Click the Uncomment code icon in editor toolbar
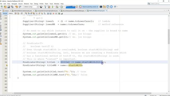The width and height of the screenshot is (170, 96). pos(62,14)
